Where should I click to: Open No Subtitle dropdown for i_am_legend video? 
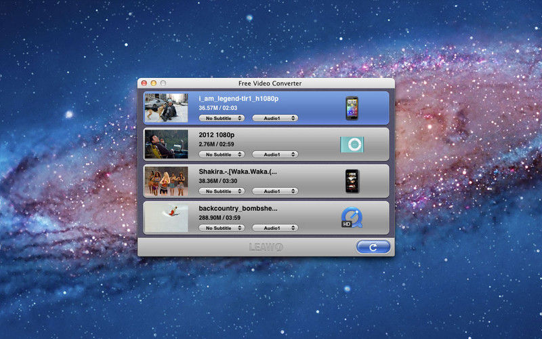click(222, 118)
